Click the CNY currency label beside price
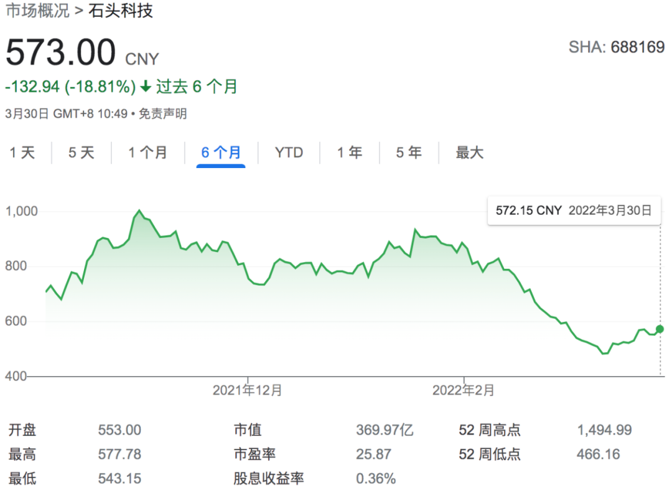672x490 pixels. [x=142, y=59]
